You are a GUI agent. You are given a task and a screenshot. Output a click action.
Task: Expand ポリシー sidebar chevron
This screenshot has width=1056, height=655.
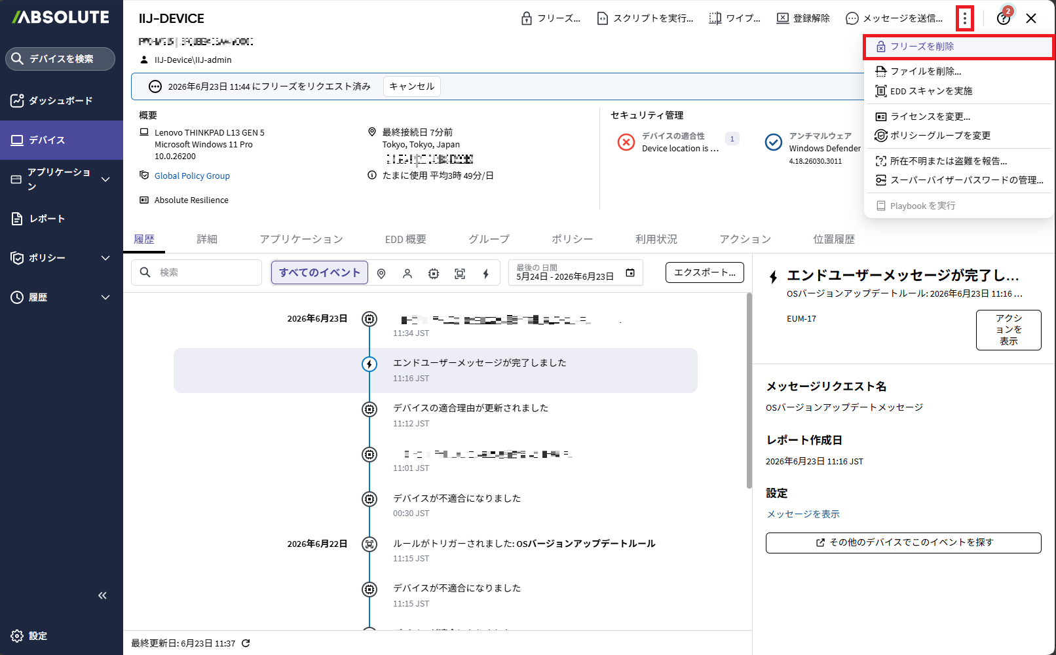pos(105,258)
